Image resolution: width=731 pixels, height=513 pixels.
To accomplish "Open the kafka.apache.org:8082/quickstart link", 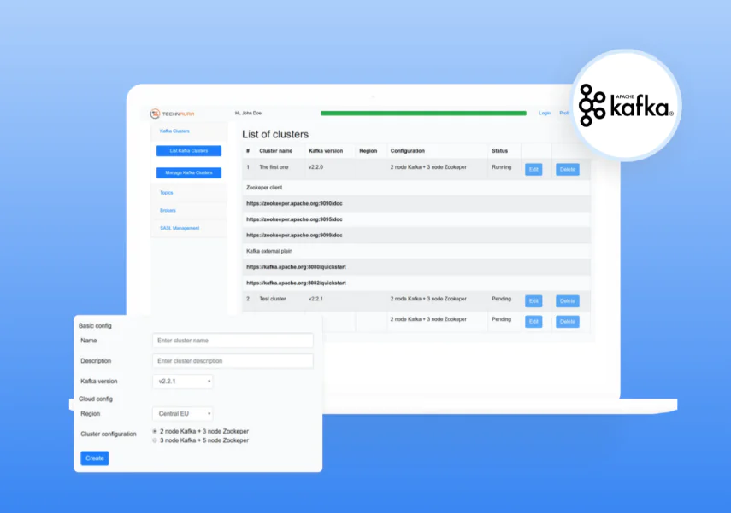I will (296, 283).
